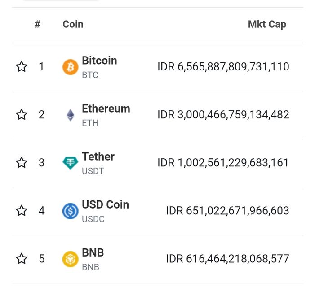Mark BNB as favorite with star
Screen dimensions: 315x287
point(22,258)
